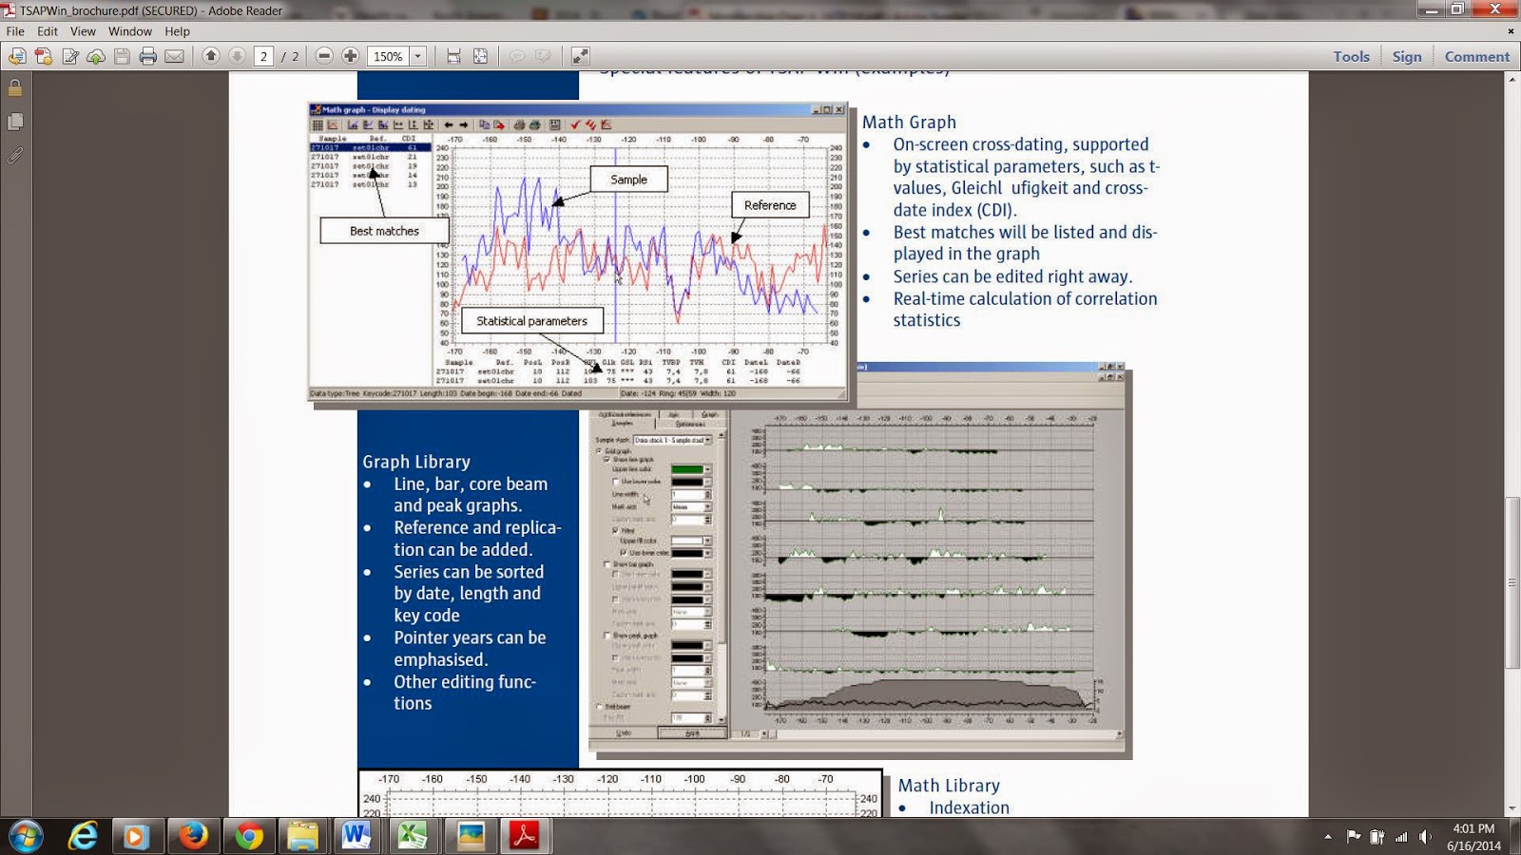Switch to Microsoft Excel on the taskbar
Screen dimensions: 1521x855
click(413, 836)
